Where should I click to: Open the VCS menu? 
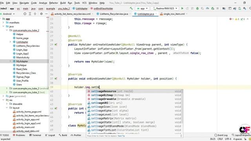[x=84, y=3]
